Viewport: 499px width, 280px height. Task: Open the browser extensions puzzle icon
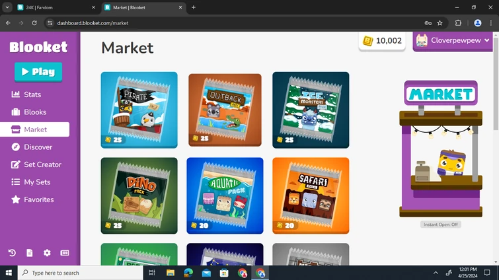(x=458, y=23)
